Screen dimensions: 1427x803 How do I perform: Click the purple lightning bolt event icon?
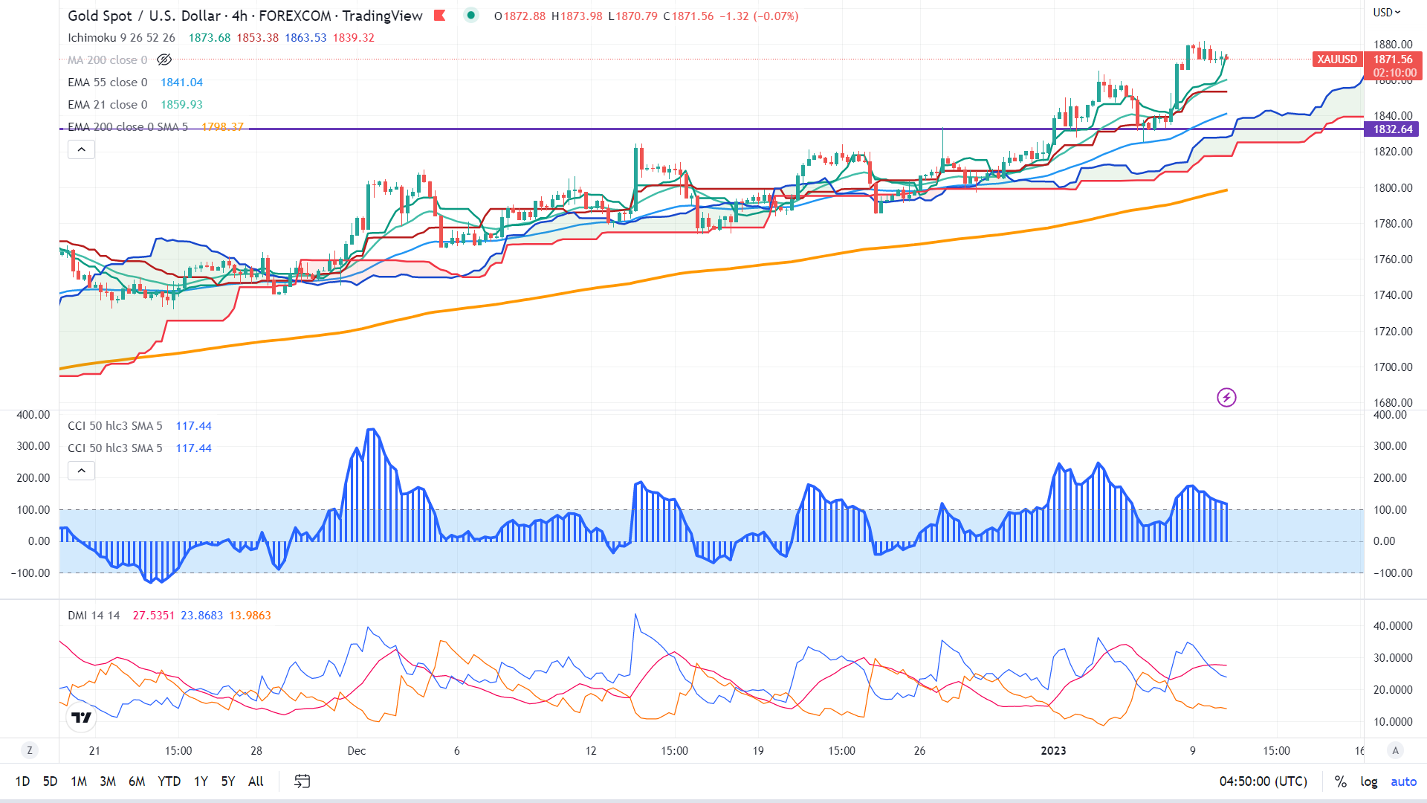pos(1226,398)
